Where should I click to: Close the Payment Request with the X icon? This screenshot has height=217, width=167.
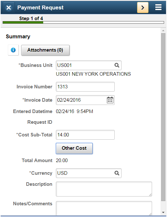coord(8,7)
